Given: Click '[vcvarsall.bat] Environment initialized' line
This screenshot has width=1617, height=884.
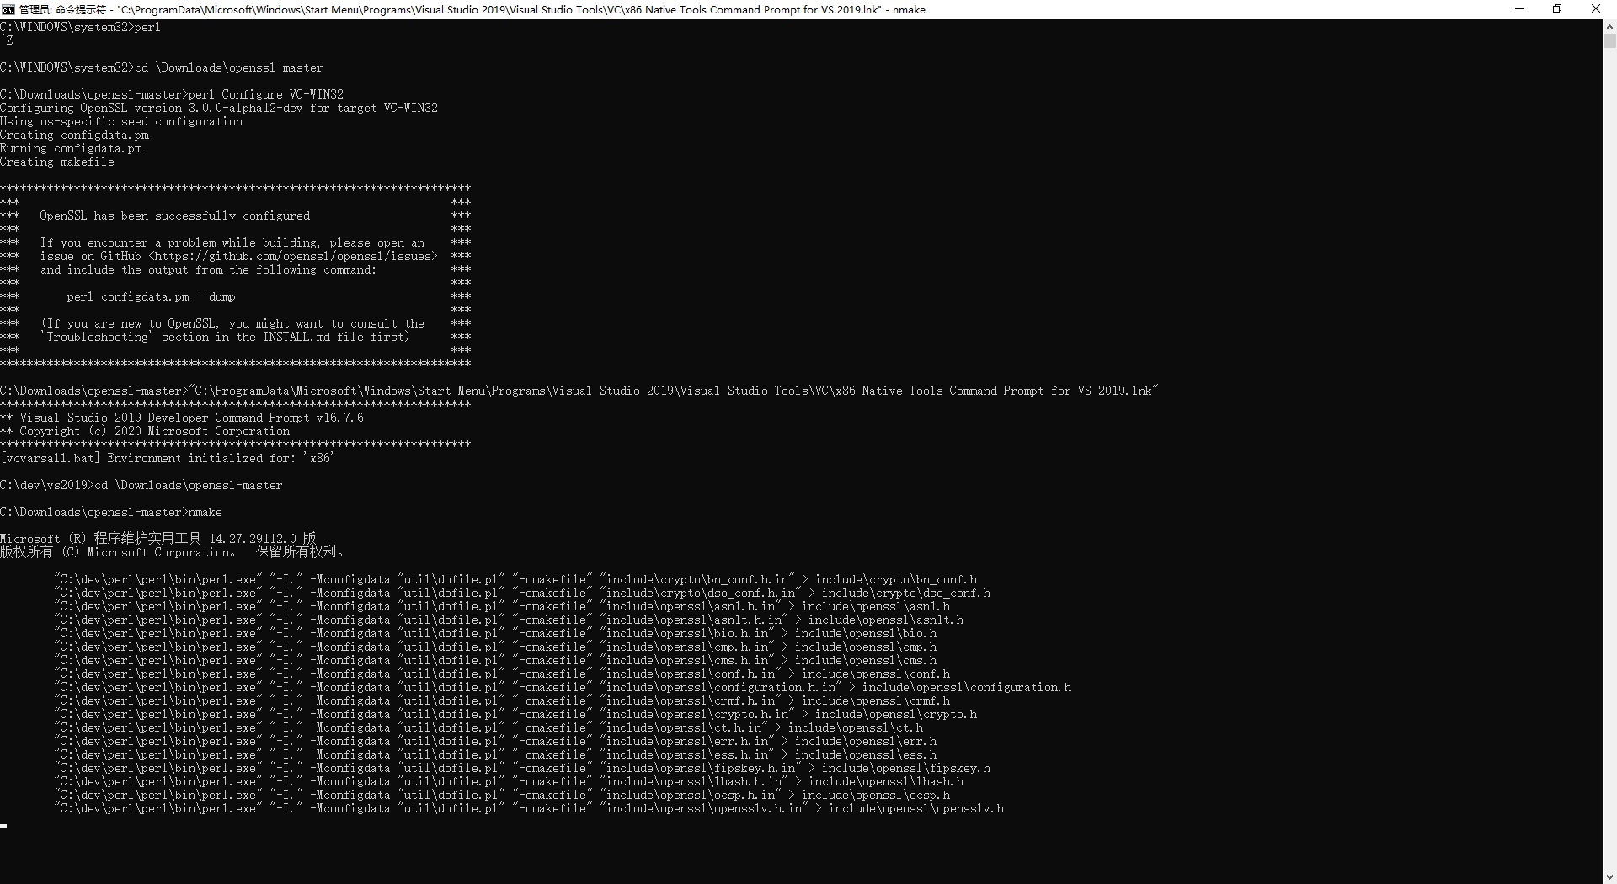Looking at the screenshot, I should click(168, 458).
